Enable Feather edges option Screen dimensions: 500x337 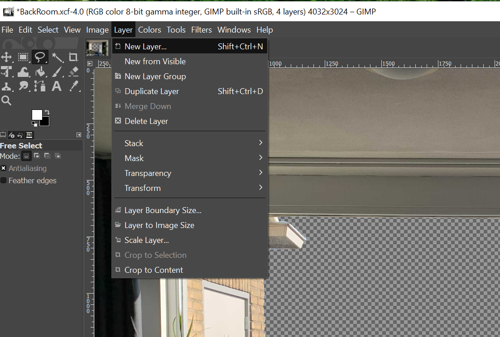tap(4, 180)
